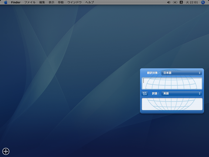The height and width of the screenshot is (157, 209).
Task: Open widget bar with plus button
Action: [x=6, y=151]
